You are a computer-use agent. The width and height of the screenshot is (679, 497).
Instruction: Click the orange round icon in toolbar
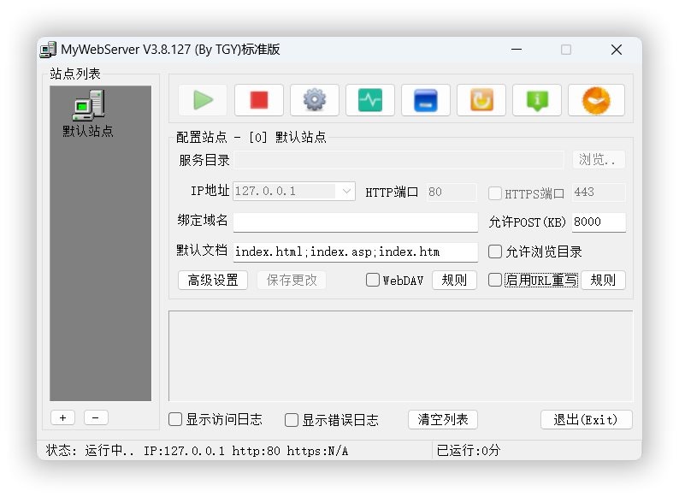tap(596, 100)
